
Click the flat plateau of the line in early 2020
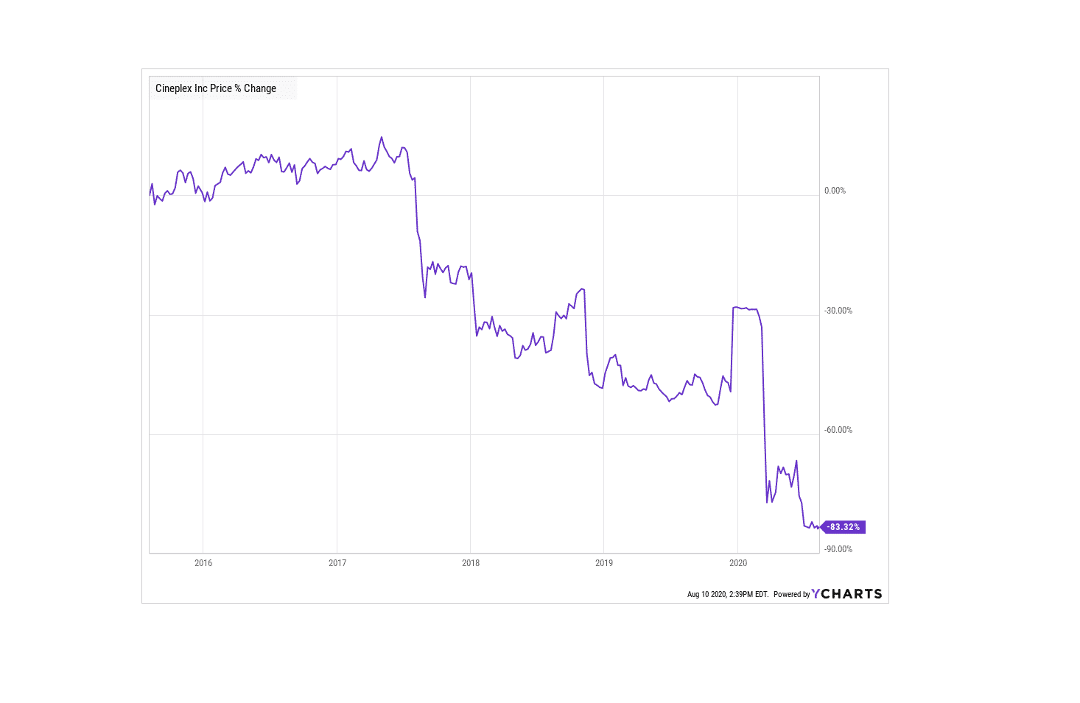pos(746,308)
